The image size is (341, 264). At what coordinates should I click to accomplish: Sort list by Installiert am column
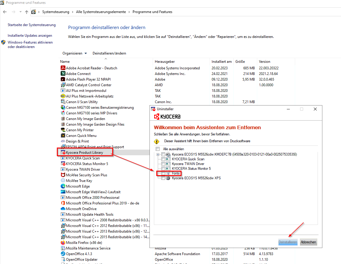click(222, 62)
